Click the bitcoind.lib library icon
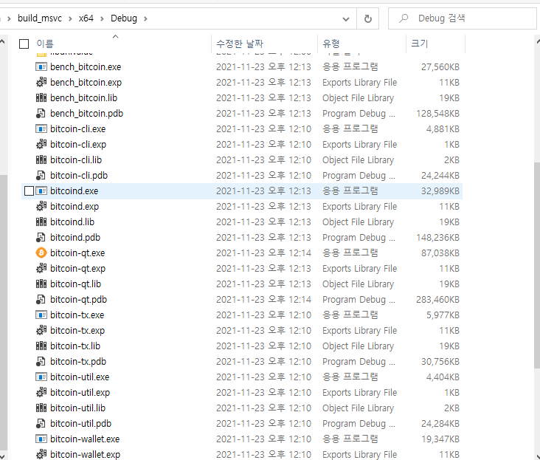The height and width of the screenshot is (460, 540). tap(41, 222)
